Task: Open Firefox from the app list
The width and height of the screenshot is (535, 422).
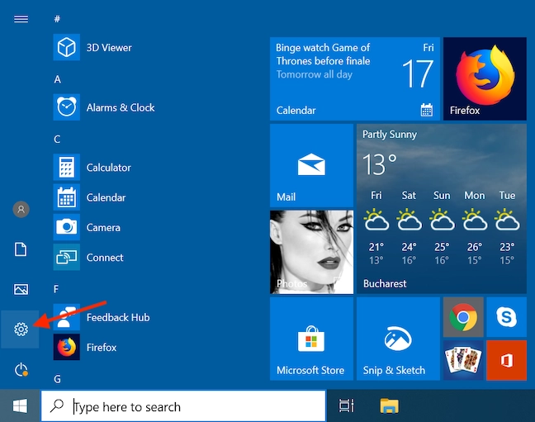Action: click(85, 347)
